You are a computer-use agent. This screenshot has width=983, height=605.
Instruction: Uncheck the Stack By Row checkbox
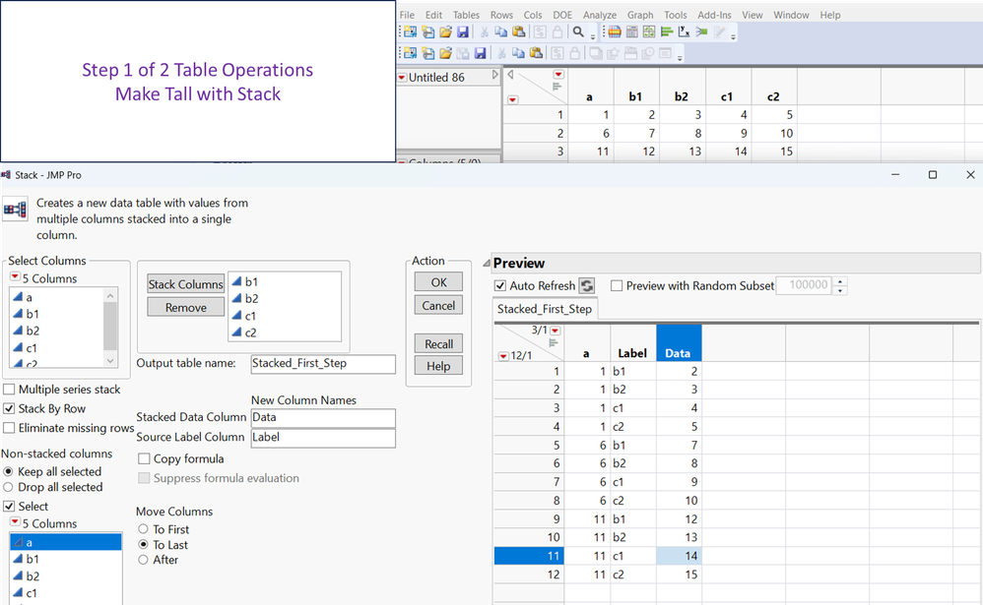click(x=10, y=408)
